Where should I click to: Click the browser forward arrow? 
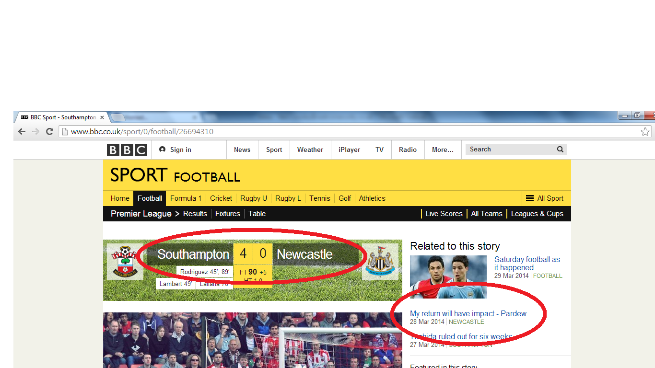pyautogui.click(x=35, y=131)
